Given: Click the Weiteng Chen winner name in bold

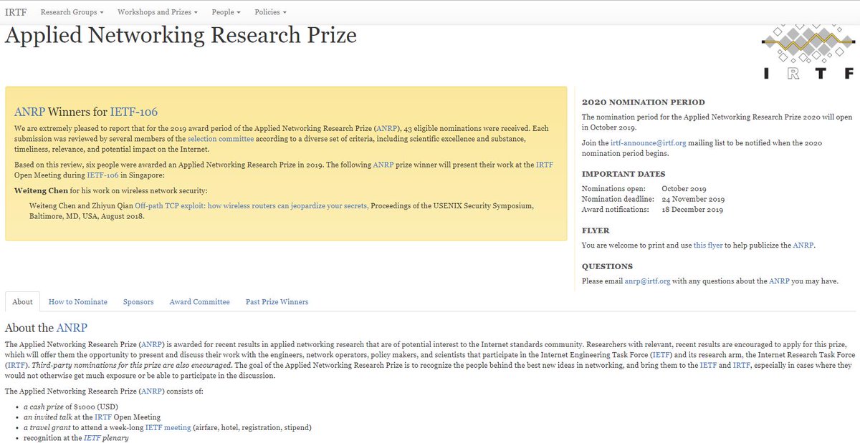Looking at the screenshot, I should [x=41, y=191].
